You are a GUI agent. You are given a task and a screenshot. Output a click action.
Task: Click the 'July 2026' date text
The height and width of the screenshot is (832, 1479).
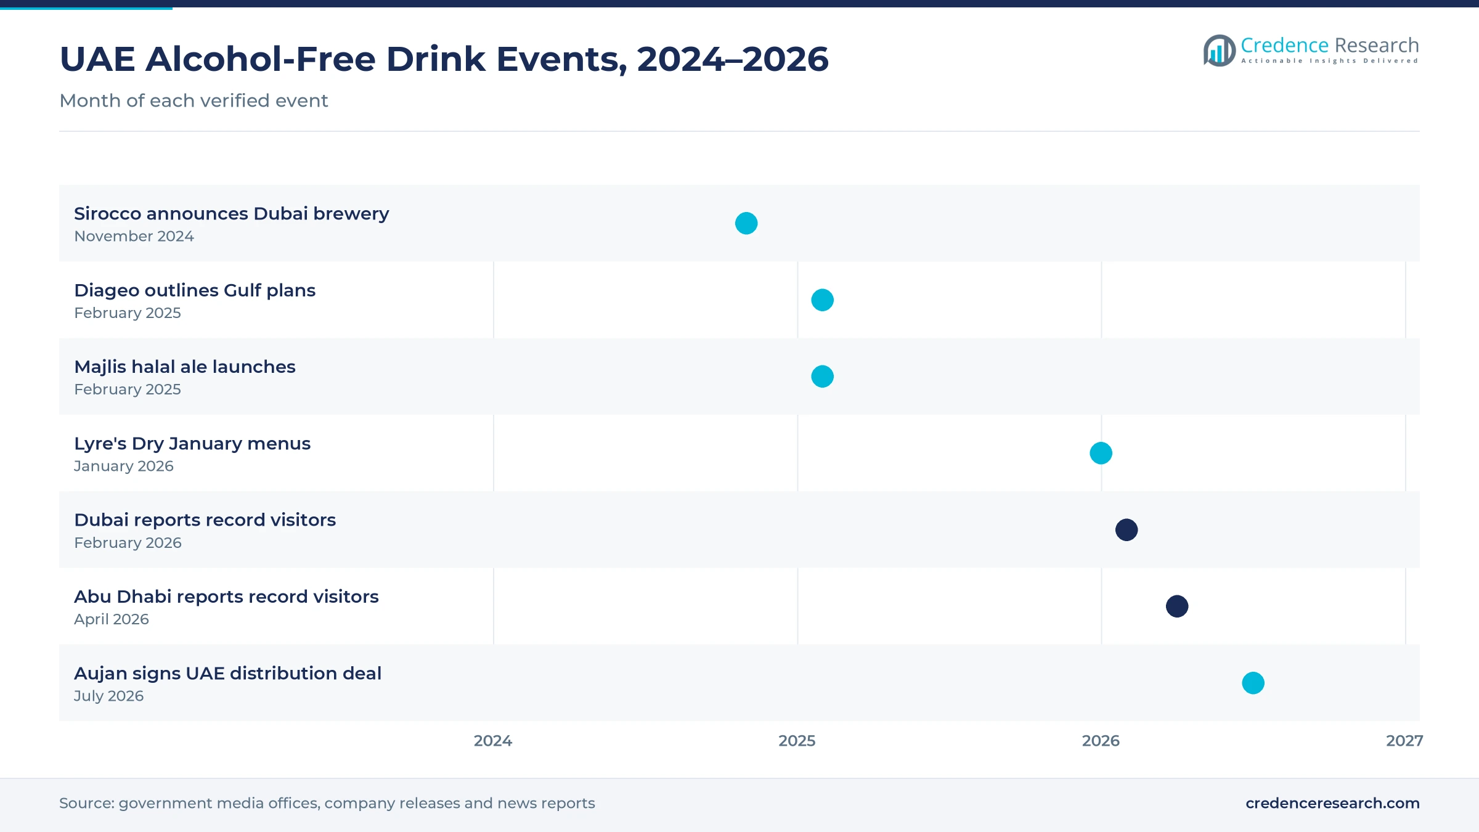pyautogui.click(x=108, y=696)
